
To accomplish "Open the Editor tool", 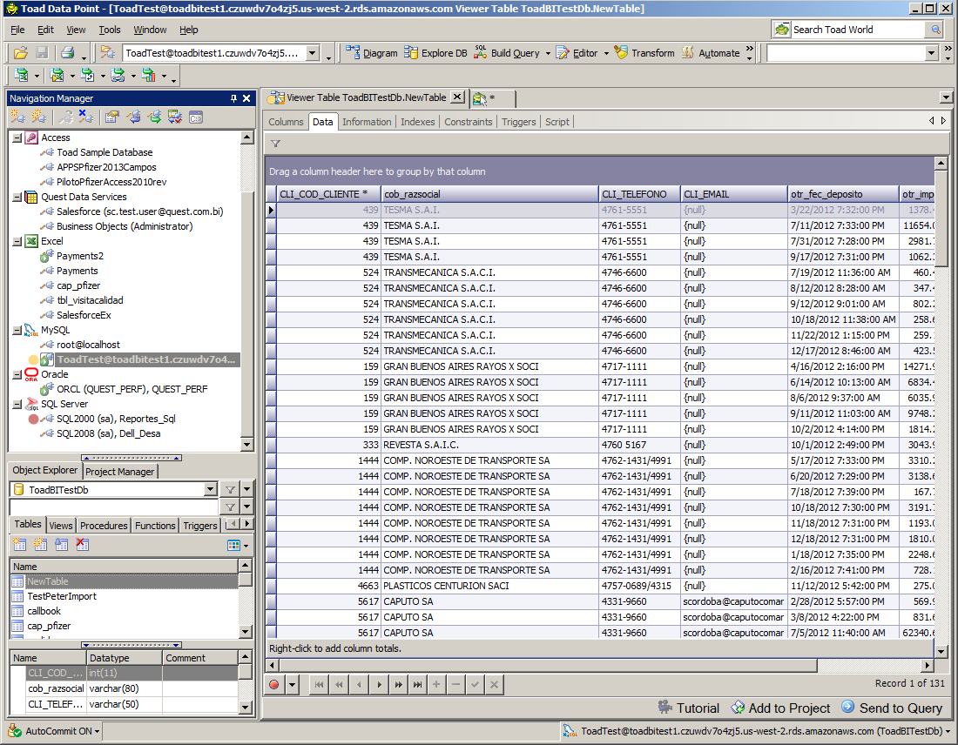I will point(577,53).
